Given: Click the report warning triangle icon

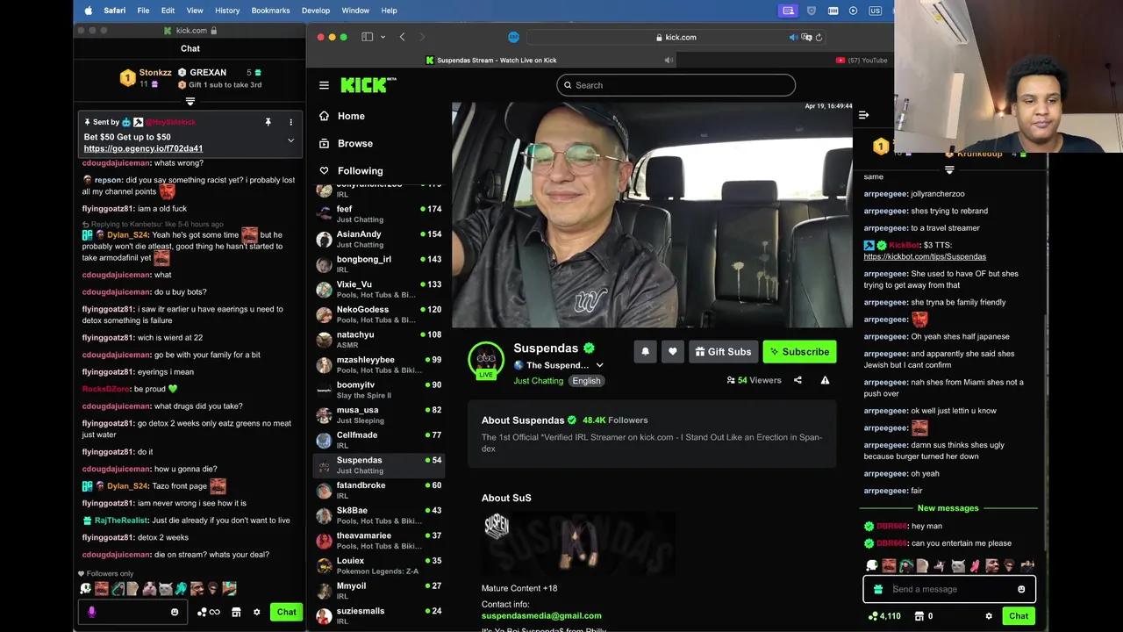Looking at the screenshot, I should click(x=825, y=380).
